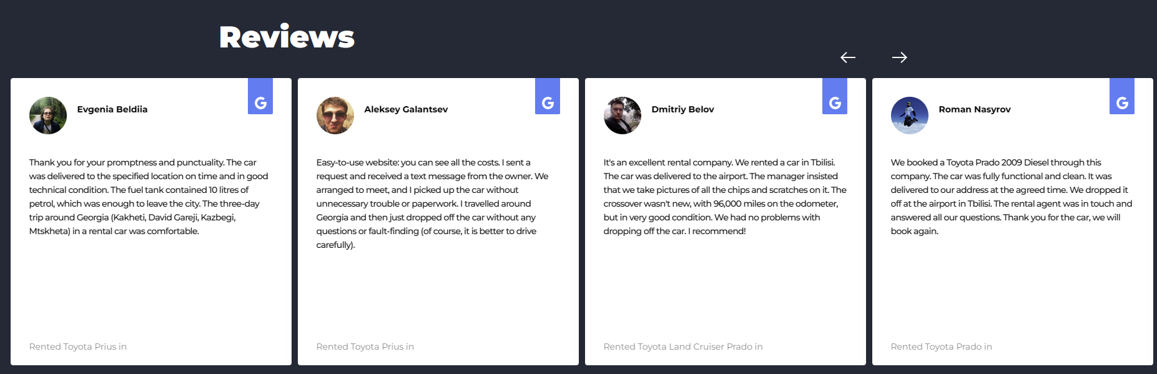This screenshot has height=374, width=1157.
Task: Open Aleksey Galantsev's profile photo
Action: (x=335, y=116)
